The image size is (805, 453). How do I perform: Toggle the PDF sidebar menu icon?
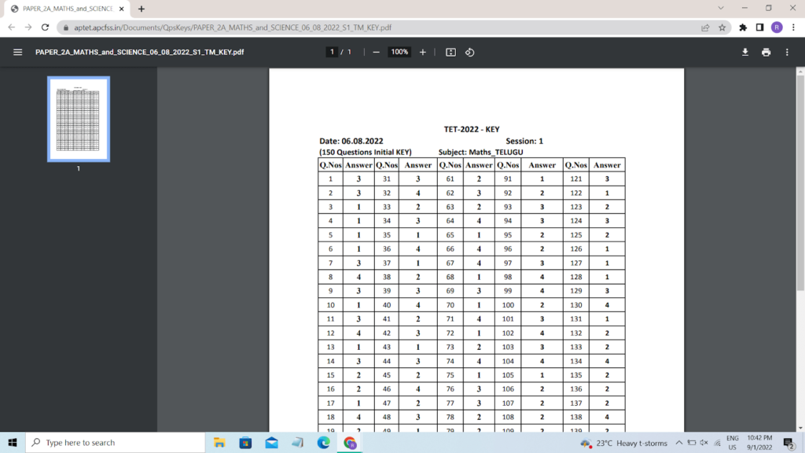tap(17, 52)
